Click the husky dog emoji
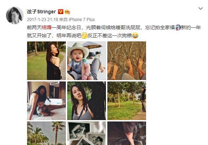 click(x=178, y=27)
